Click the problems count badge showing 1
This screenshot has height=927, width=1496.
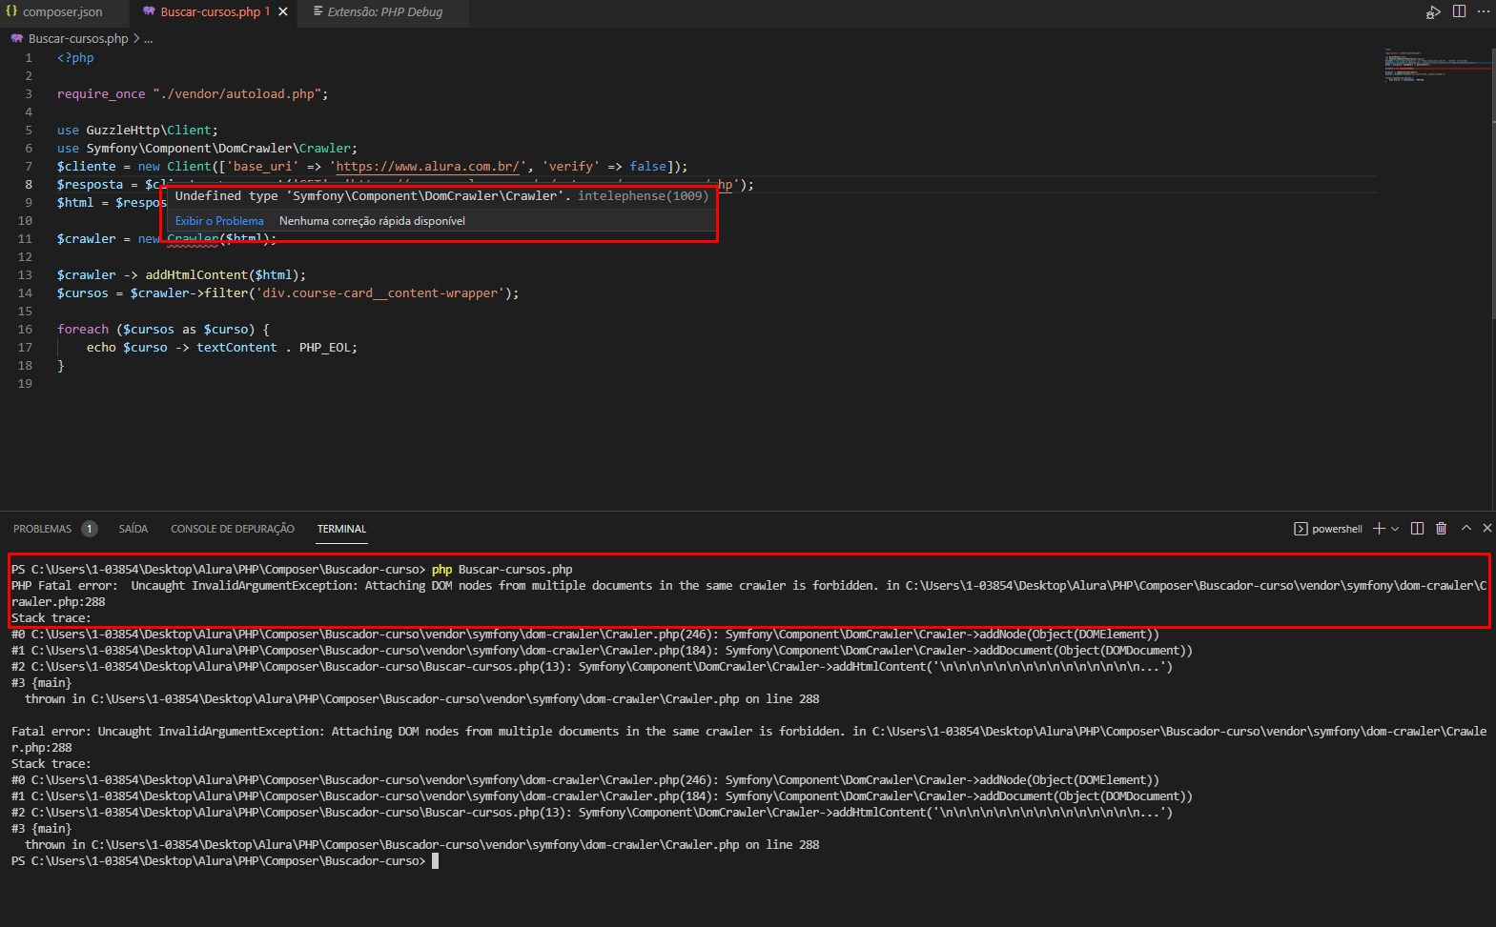pos(89,529)
